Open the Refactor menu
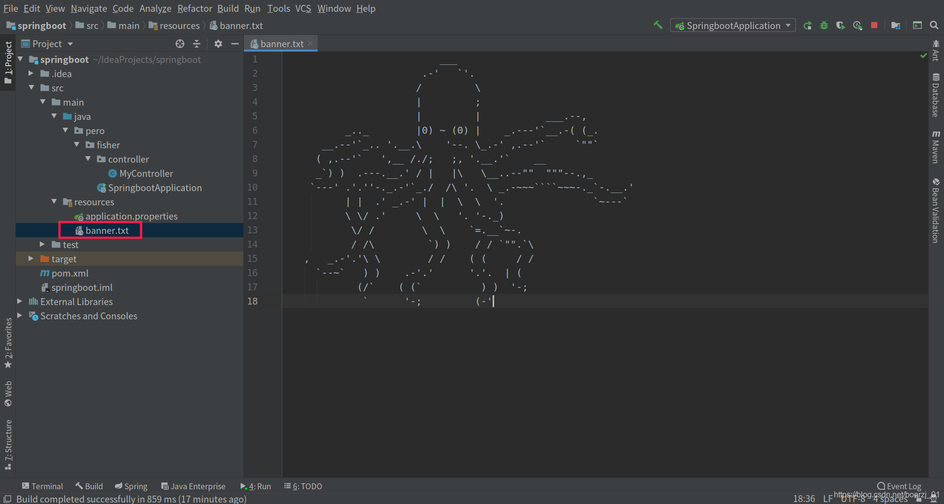The height and width of the screenshot is (504, 944). tap(195, 8)
